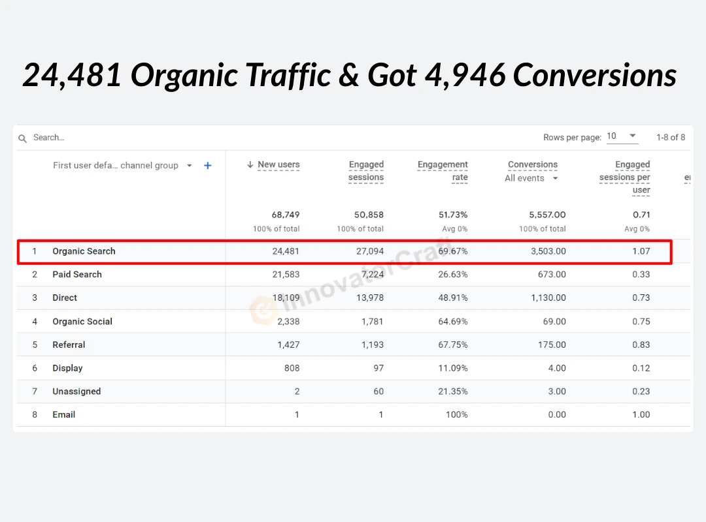Click the Direct channel row

(x=65, y=298)
